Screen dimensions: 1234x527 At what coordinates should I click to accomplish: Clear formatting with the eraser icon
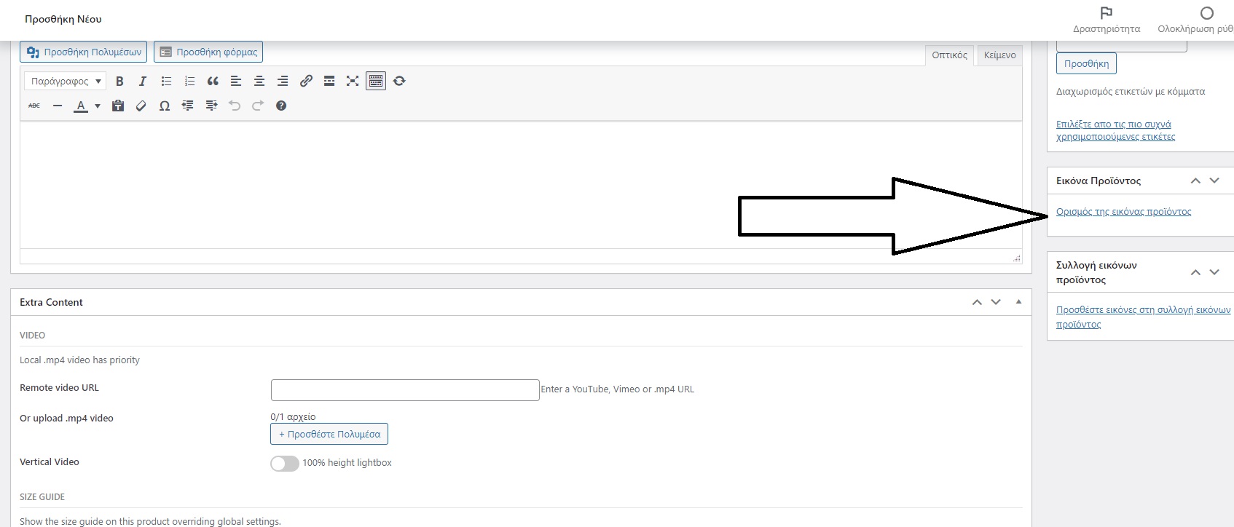click(x=141, y=106)
